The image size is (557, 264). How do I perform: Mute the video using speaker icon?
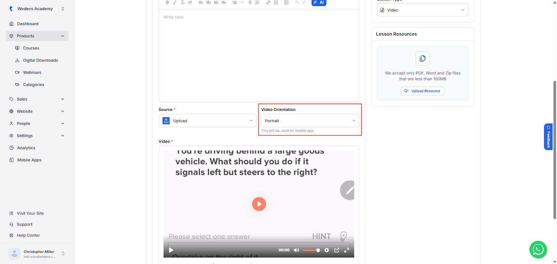[x=296, y=250]
